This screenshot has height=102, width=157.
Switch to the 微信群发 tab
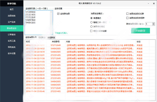[x=51, y=38]
